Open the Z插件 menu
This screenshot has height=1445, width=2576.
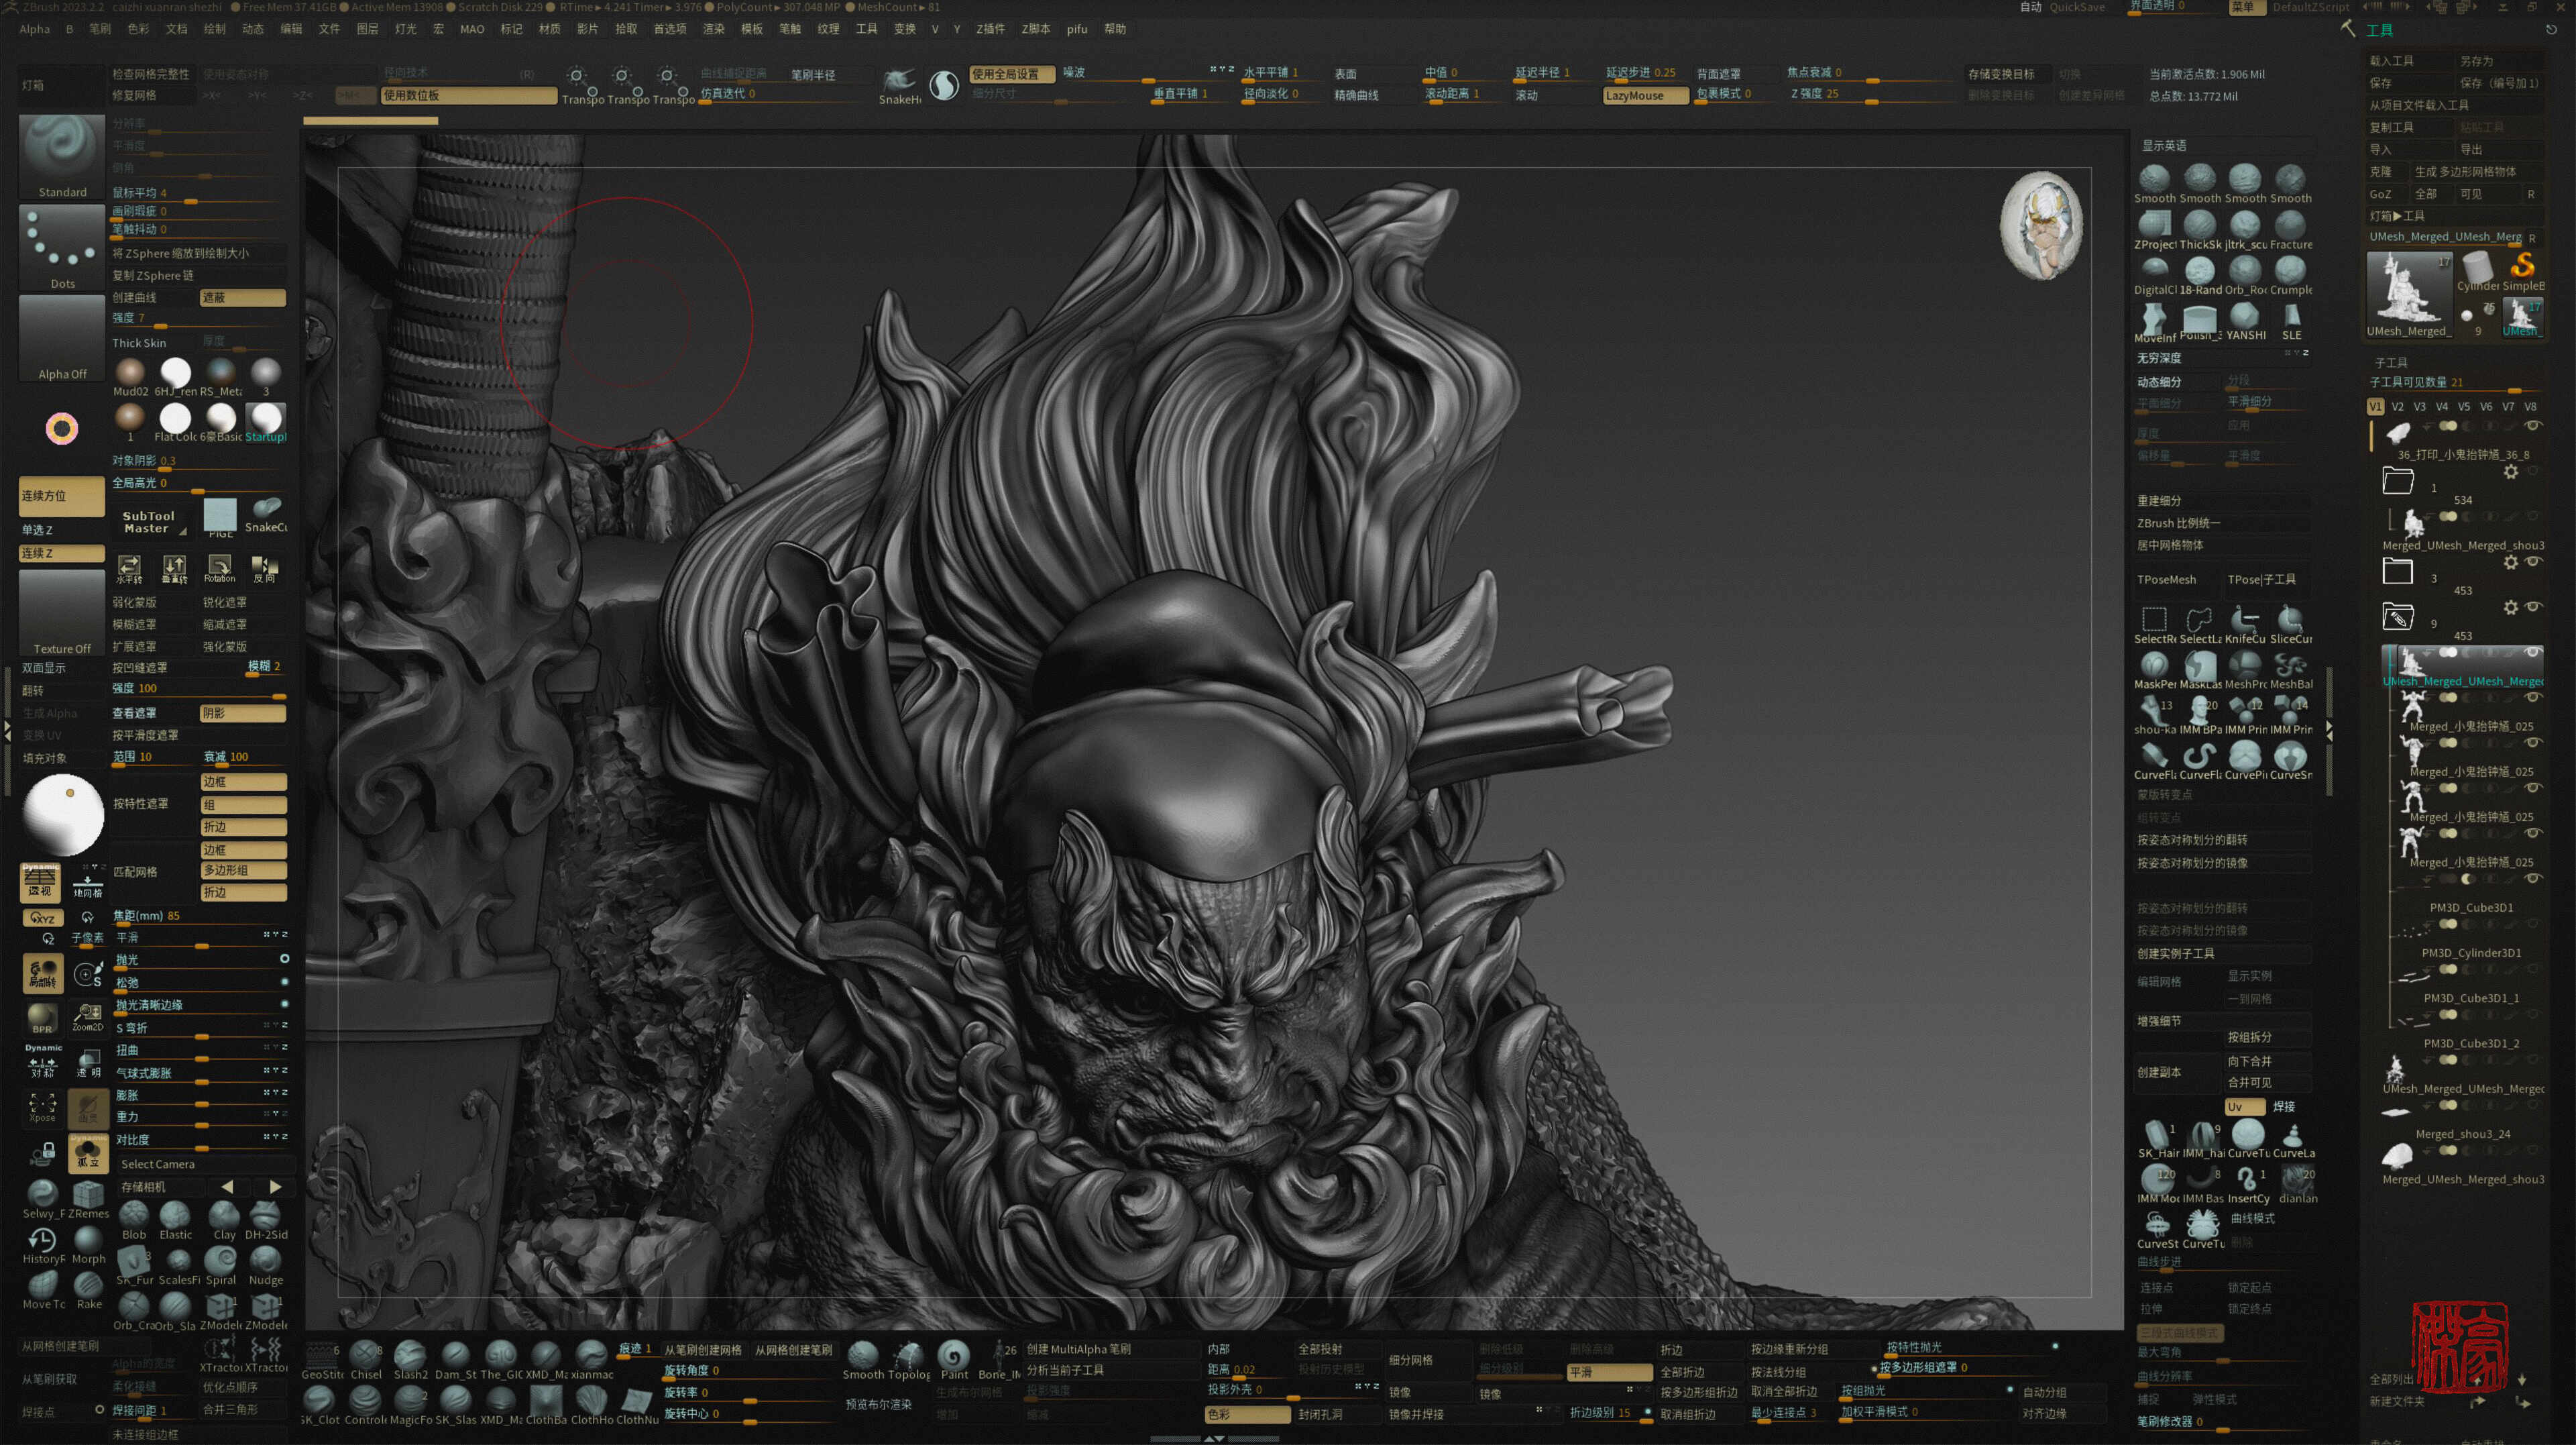click(x=990, y=29)
